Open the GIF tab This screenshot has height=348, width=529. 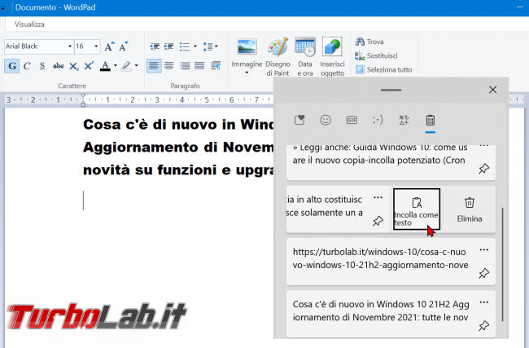tap(352, 120)
